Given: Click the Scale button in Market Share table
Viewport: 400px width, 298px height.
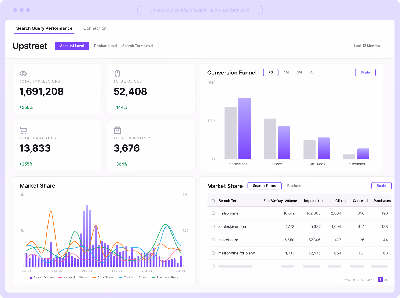Looking at the screenshot, I should pyautogui.click(x=381, y=186).
